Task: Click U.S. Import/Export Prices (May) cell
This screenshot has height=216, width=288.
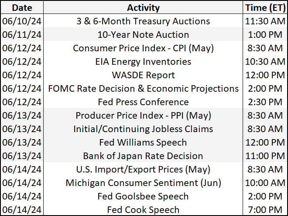Action: pos(143,169)
